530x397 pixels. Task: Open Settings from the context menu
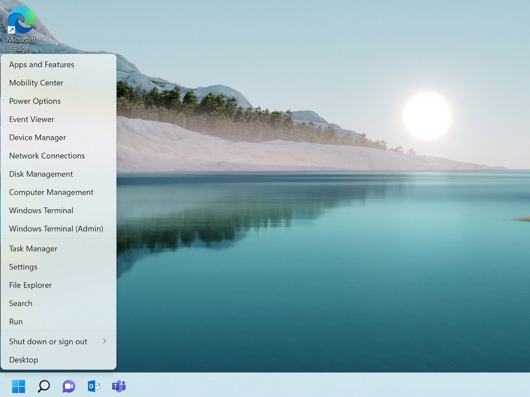(23, 267)
